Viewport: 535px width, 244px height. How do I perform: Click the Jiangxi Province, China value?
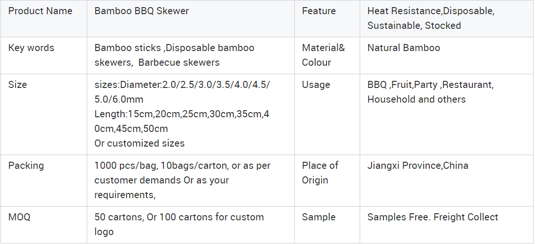pos(418,166)
